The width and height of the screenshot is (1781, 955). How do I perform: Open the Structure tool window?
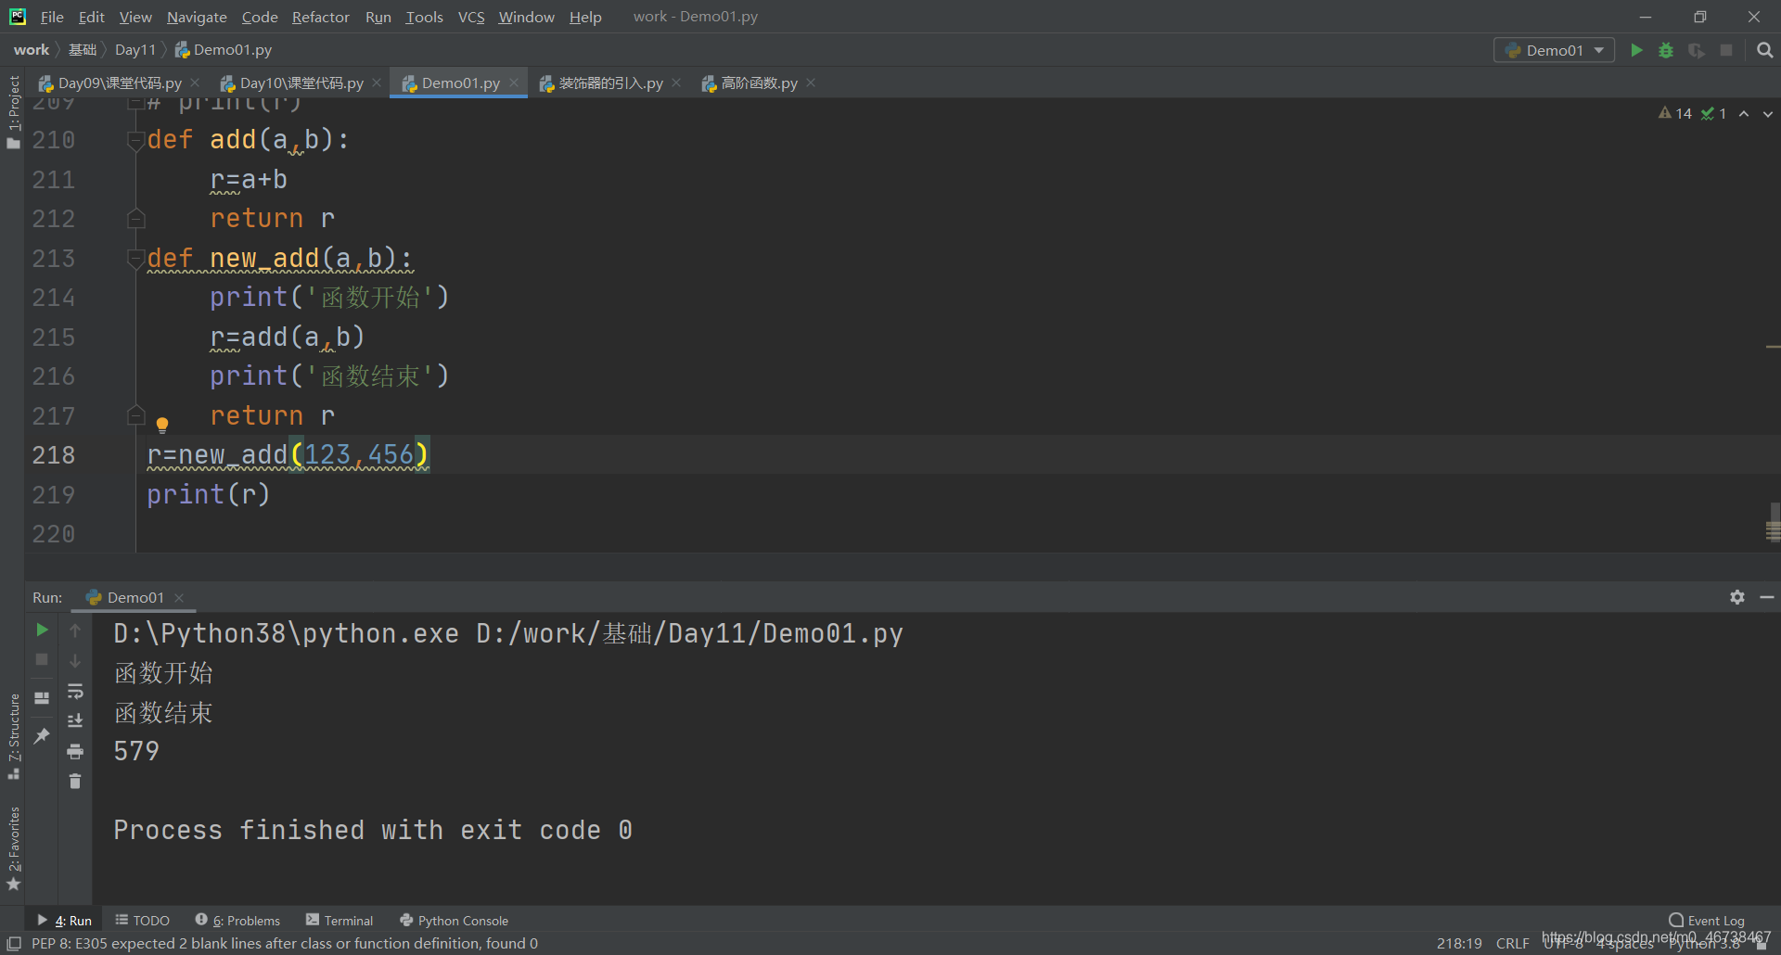pyautogui.click(x=13, y=735)
